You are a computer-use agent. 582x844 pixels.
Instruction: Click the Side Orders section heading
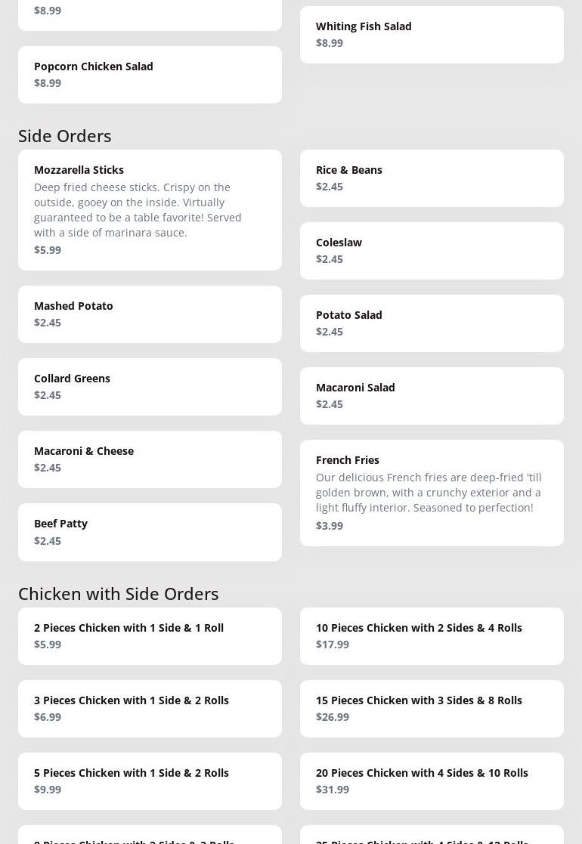[65, 135]
